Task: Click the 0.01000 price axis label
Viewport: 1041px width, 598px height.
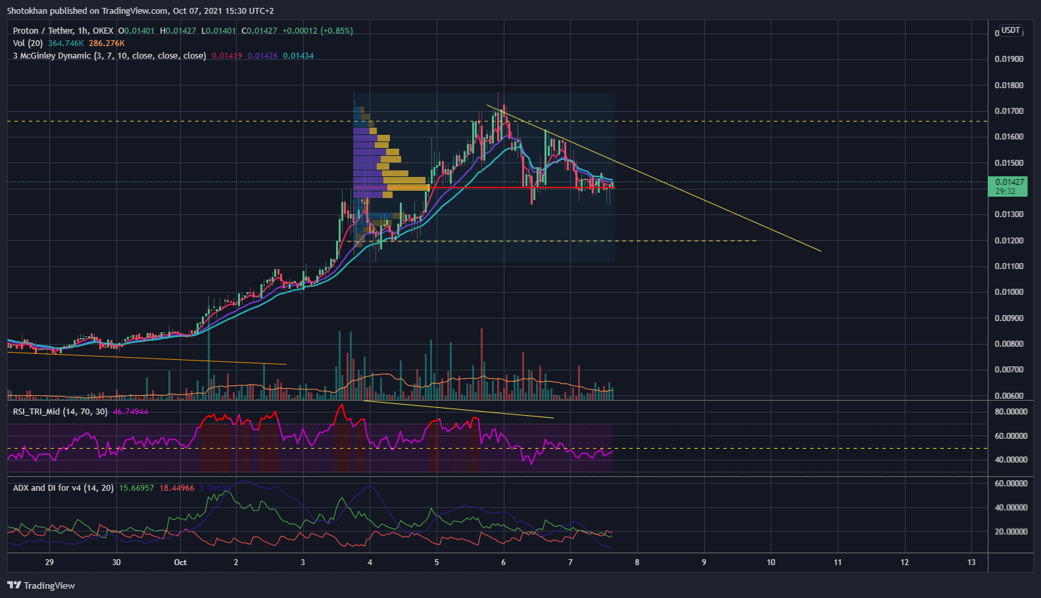Action: coord(1009,291)
